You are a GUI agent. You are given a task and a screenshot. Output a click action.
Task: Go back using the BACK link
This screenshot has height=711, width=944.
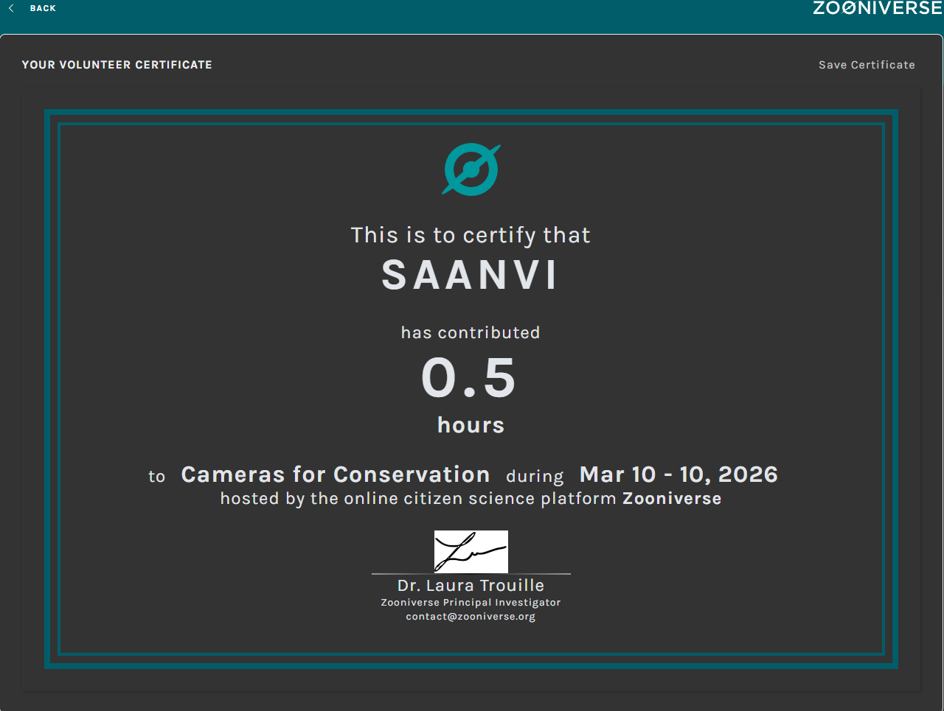click(43, 8)
